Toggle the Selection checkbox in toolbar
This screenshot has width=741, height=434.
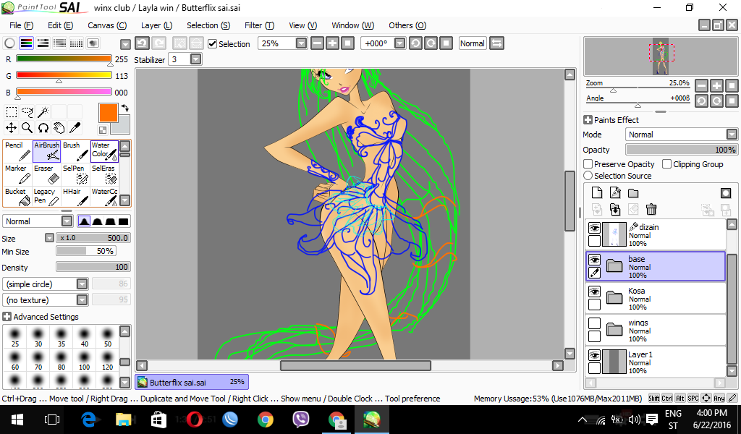[x=213, y=44]
